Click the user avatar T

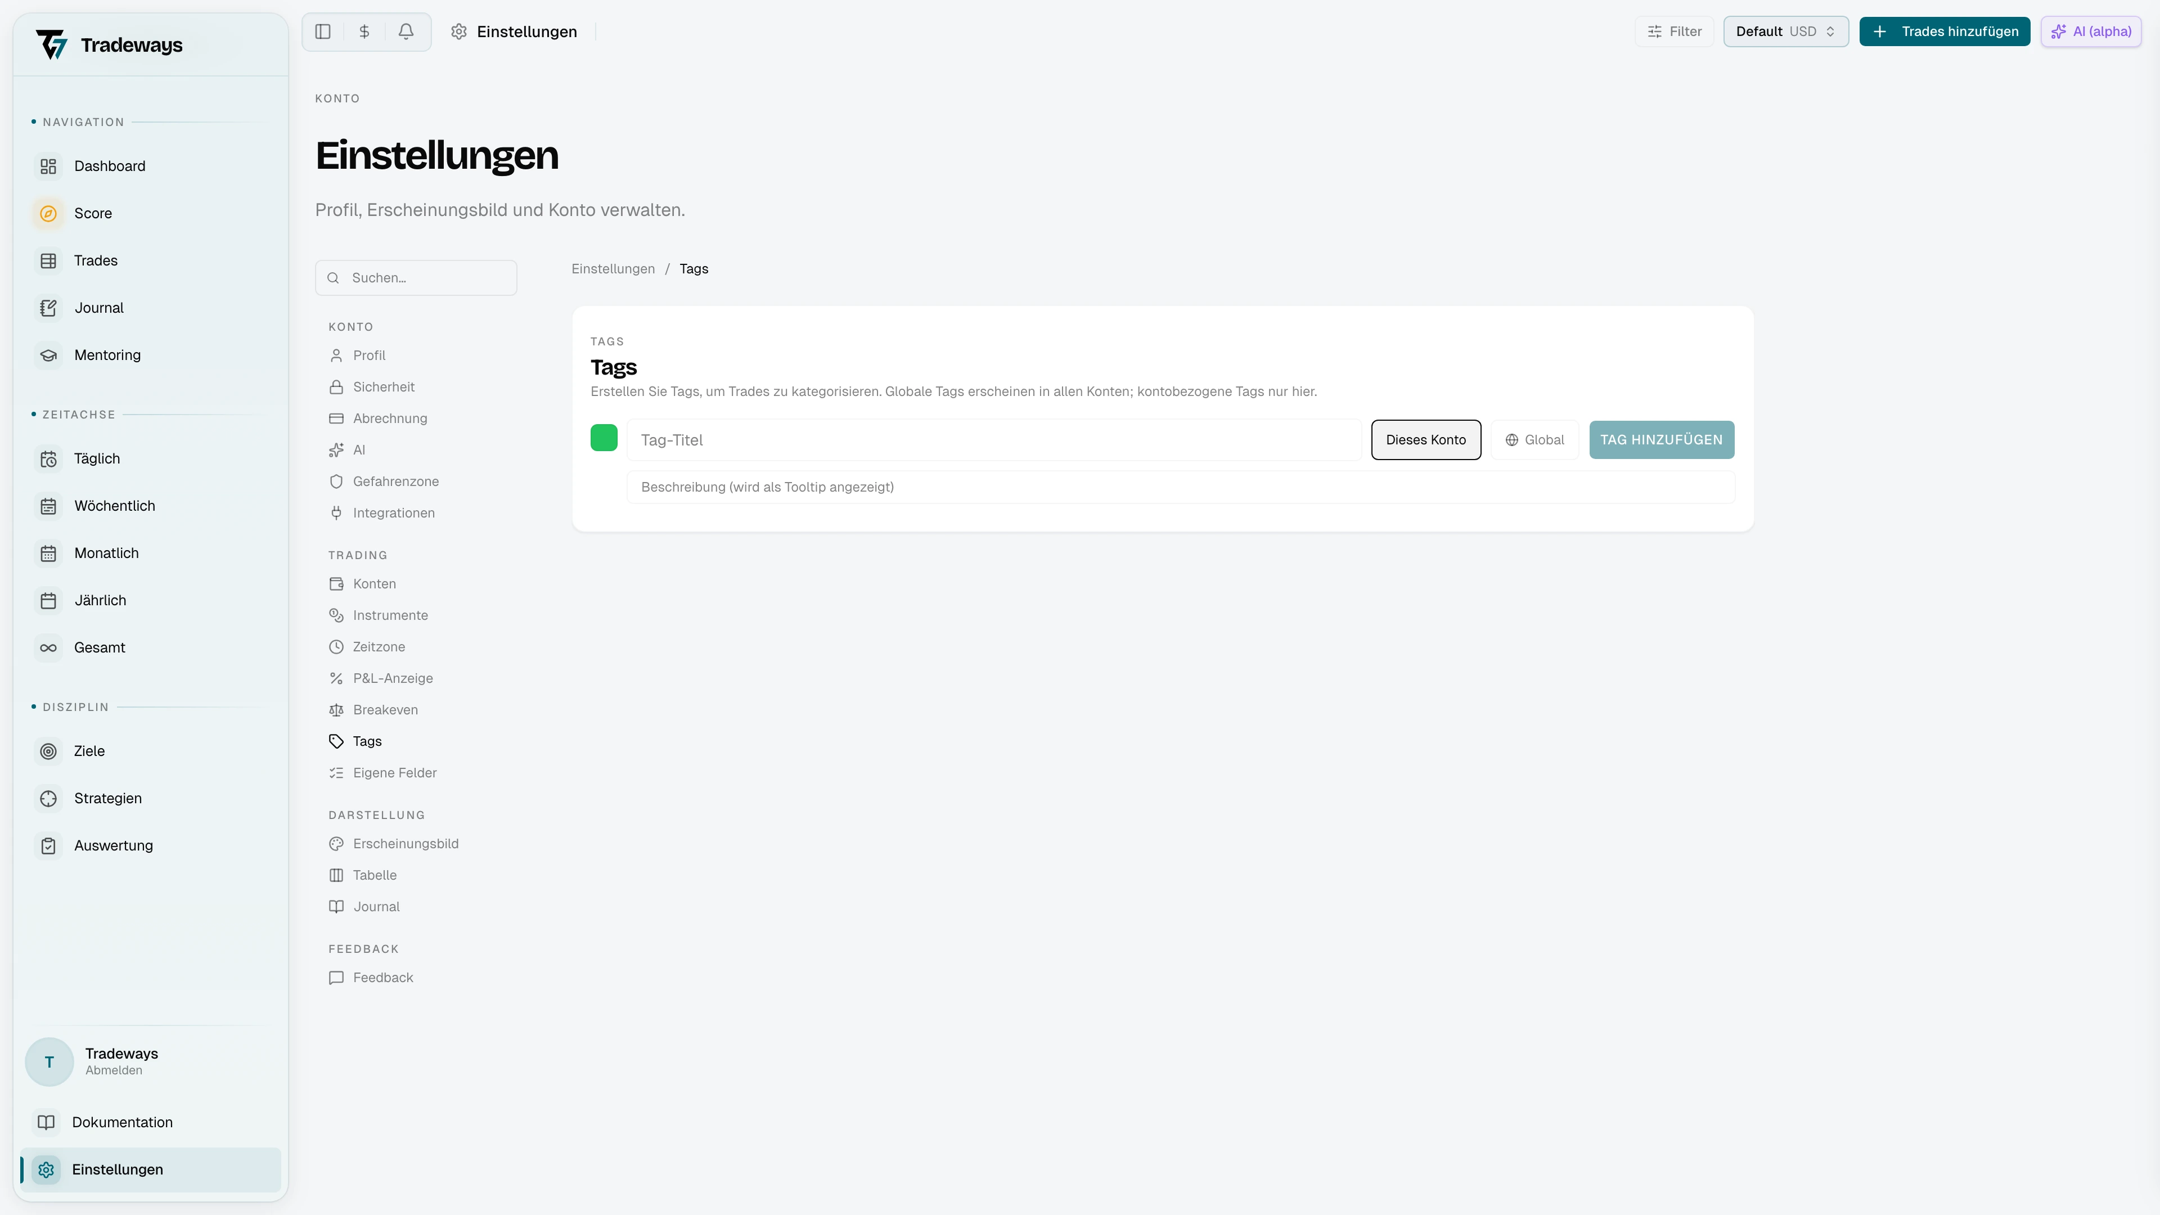pyautogui.click(x=49, y=1061)
